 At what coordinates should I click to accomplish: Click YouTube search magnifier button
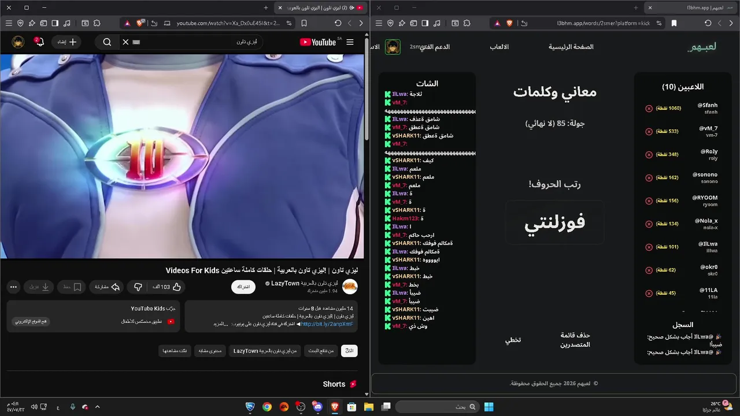click(x=107, y=42)
